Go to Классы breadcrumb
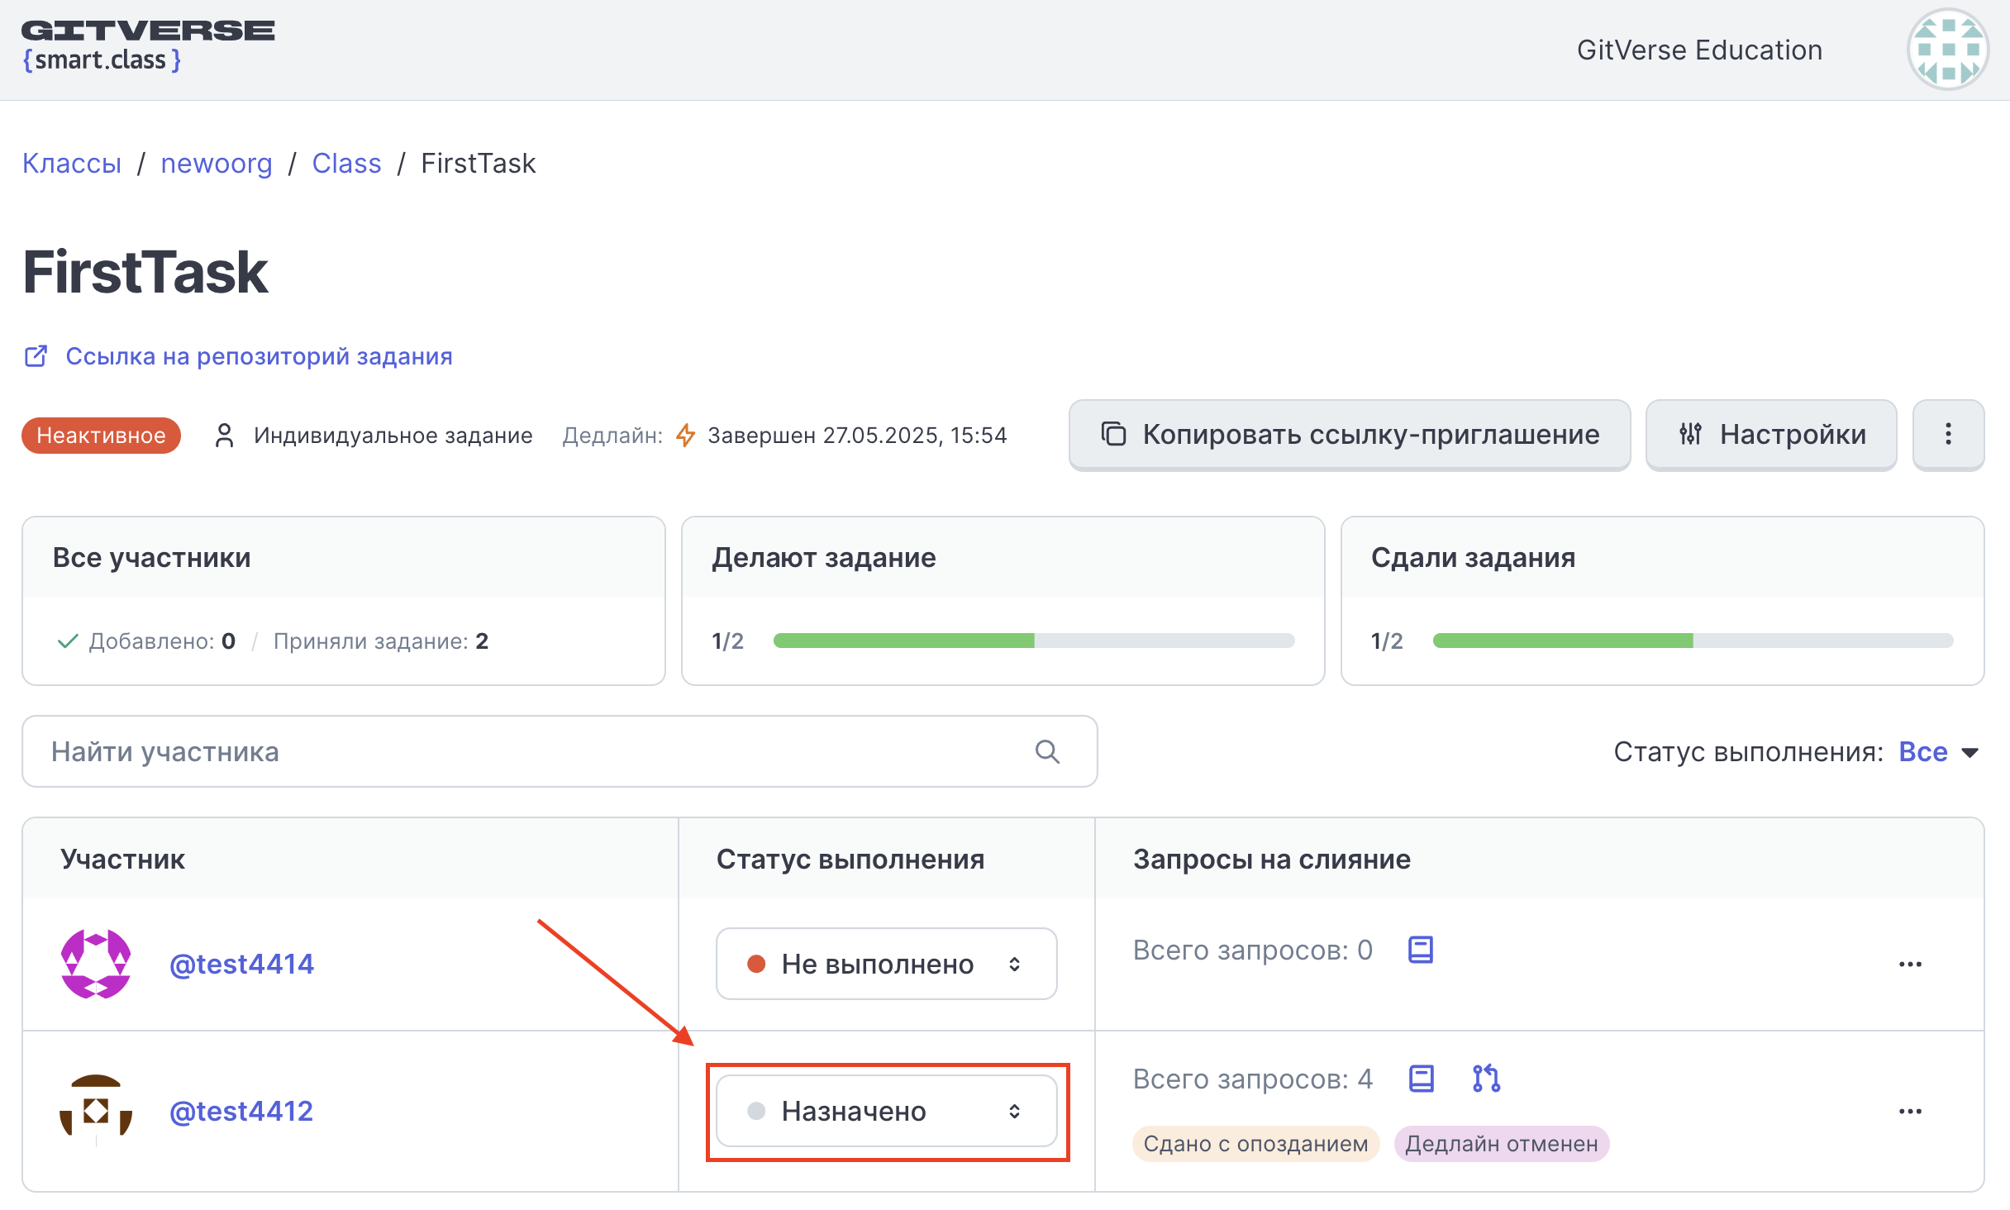This screenshot has width=2010, height=1210. [x=72, y=164]
